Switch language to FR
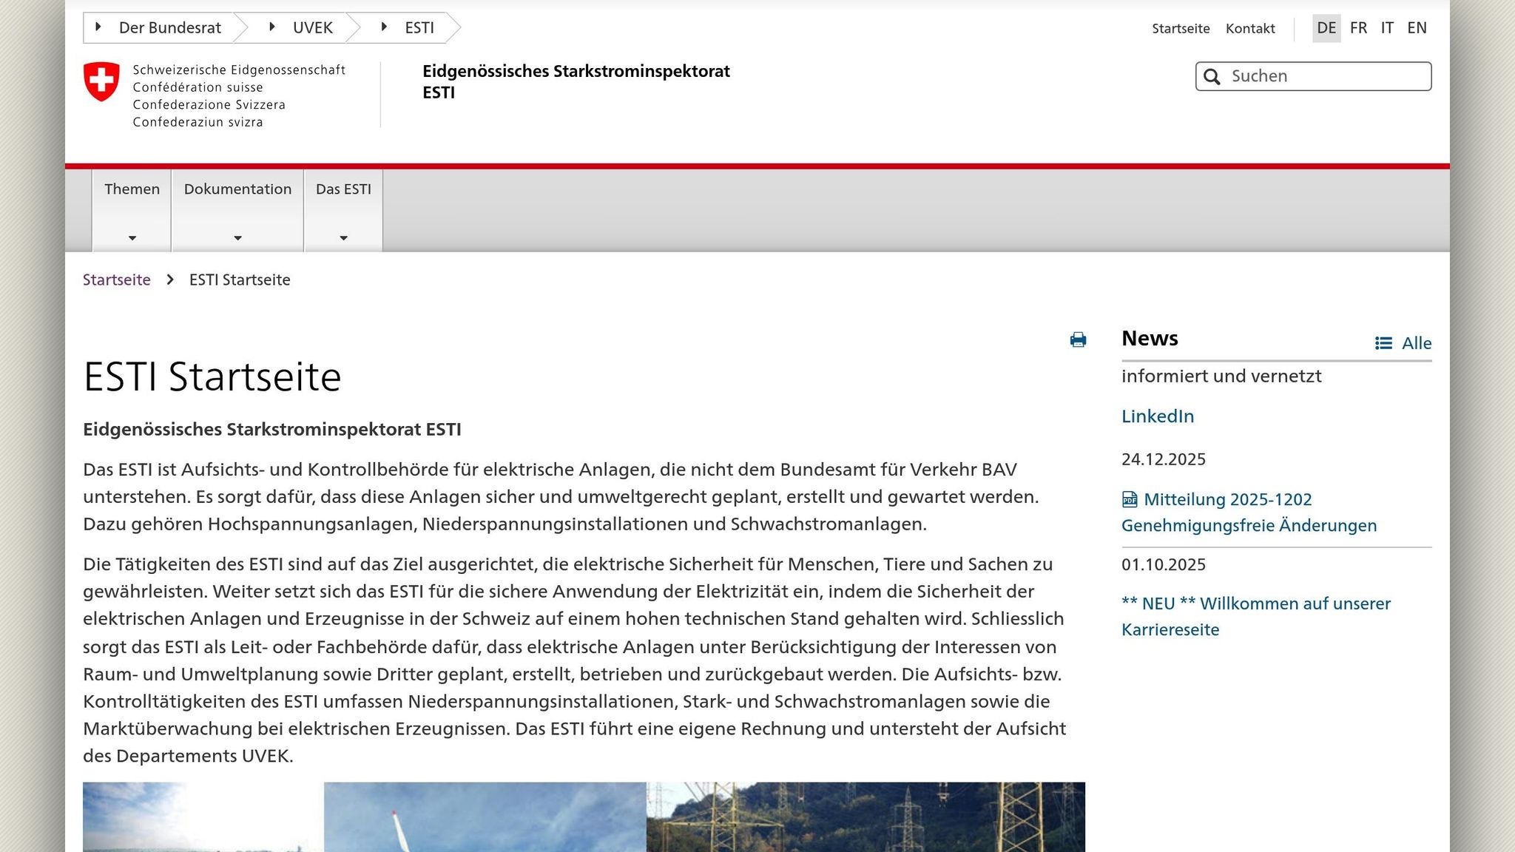Image resolution: width=1515 pixels, height=852 pixels. tap(1358, 28)
